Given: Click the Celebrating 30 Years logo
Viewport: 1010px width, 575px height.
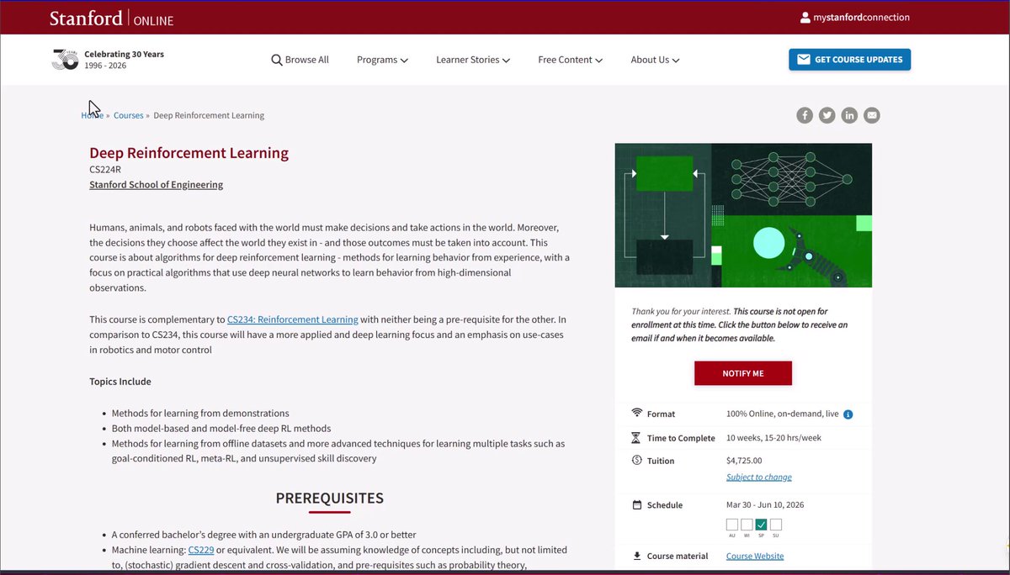Looking at the screenshot, I should click(108, 60).
